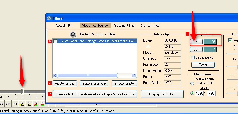Click the timeline tick label 40

pos(30,97)
